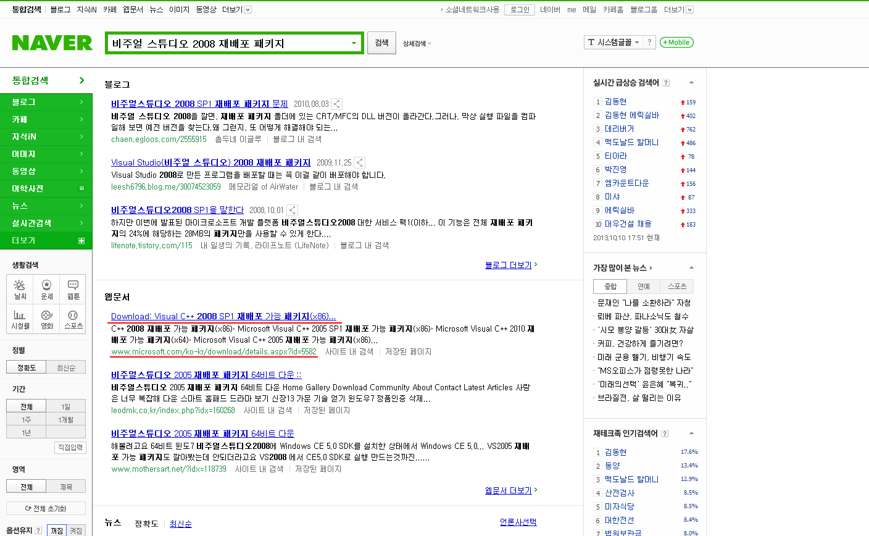Open the 직접입력 custom period option
Viewport: 869px width, 536px height.
tap(70, 448)
